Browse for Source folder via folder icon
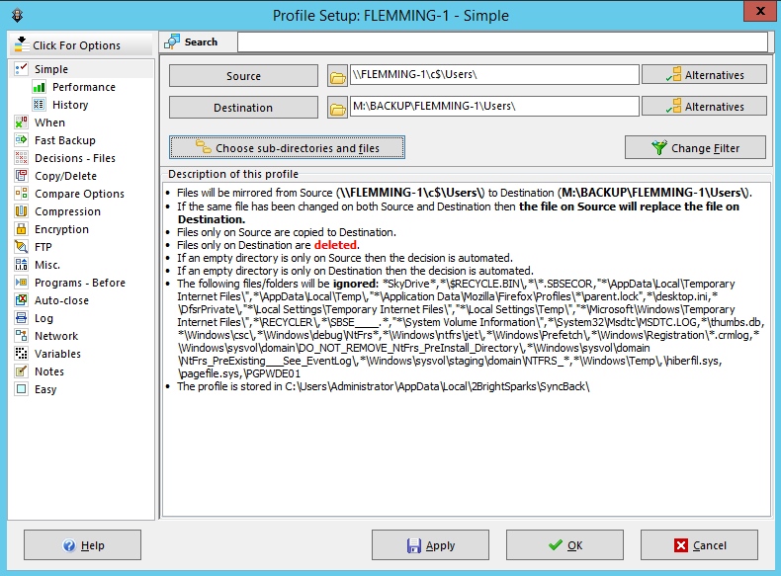This screenshot has width=781, height=576. 338,76
